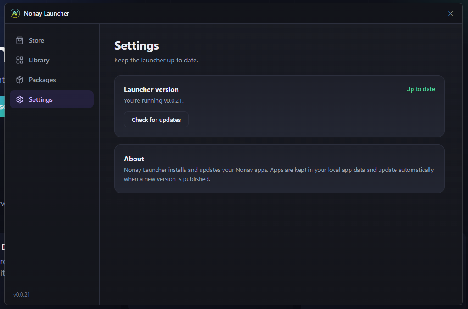Click the Store shopping bag icon

tap(20, 40)
